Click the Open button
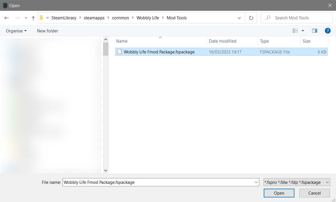This screenshot has height=202, width=336. [279, 193]
